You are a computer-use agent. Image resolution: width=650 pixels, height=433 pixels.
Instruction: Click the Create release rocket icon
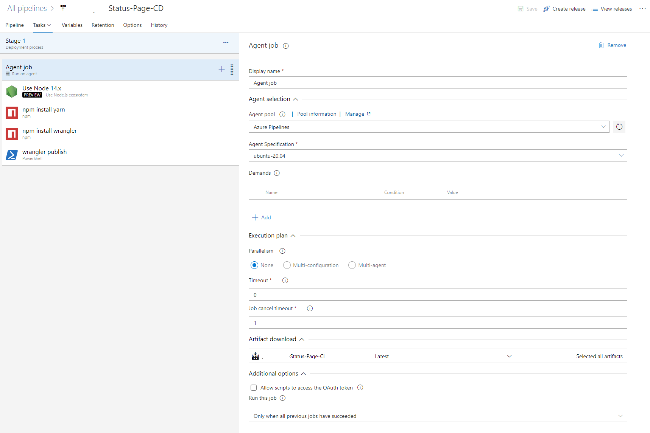tap(546, 9)
